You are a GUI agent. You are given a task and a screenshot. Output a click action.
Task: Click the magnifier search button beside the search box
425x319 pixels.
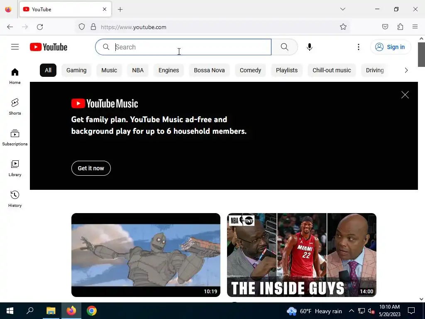click(285, 47)
